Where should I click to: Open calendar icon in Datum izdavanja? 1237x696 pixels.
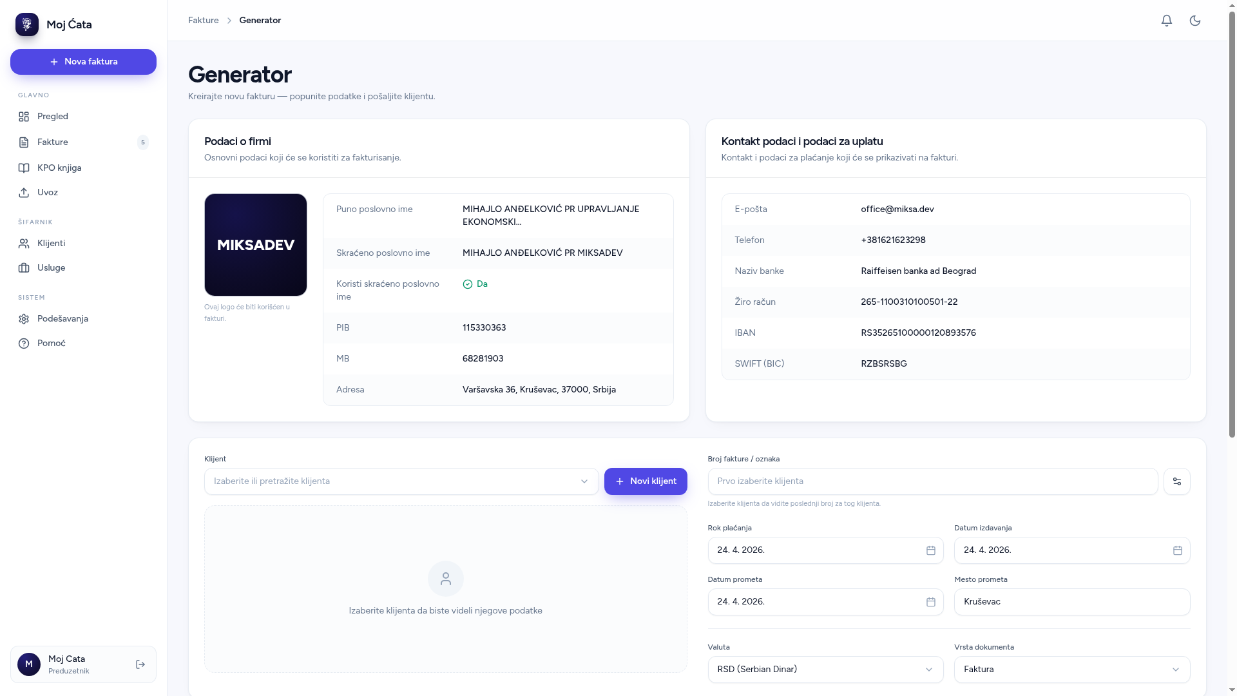pyautogui.click(x=1178, y=550)
